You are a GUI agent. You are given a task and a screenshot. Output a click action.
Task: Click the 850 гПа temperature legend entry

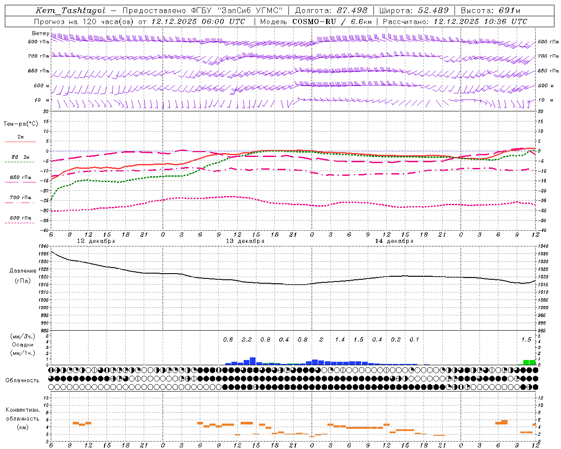click(x=20, y=179)
